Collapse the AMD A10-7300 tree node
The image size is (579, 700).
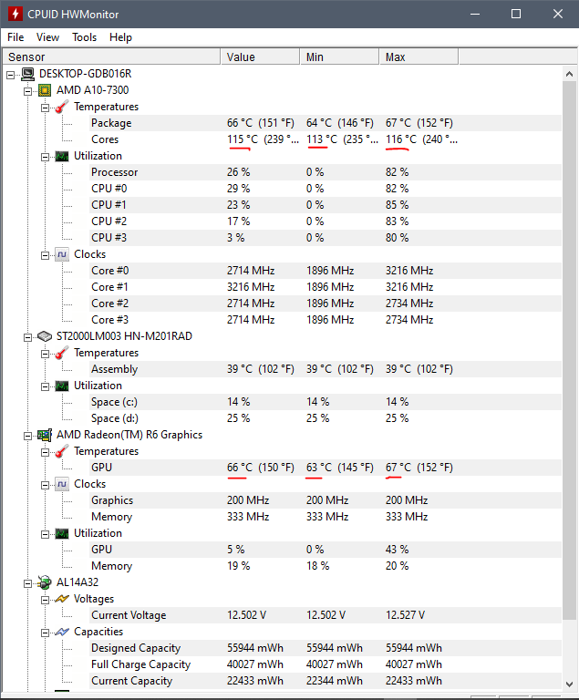(x=28, y=90)
